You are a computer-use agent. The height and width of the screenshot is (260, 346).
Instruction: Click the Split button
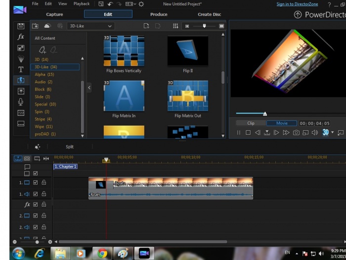[70, 147]
